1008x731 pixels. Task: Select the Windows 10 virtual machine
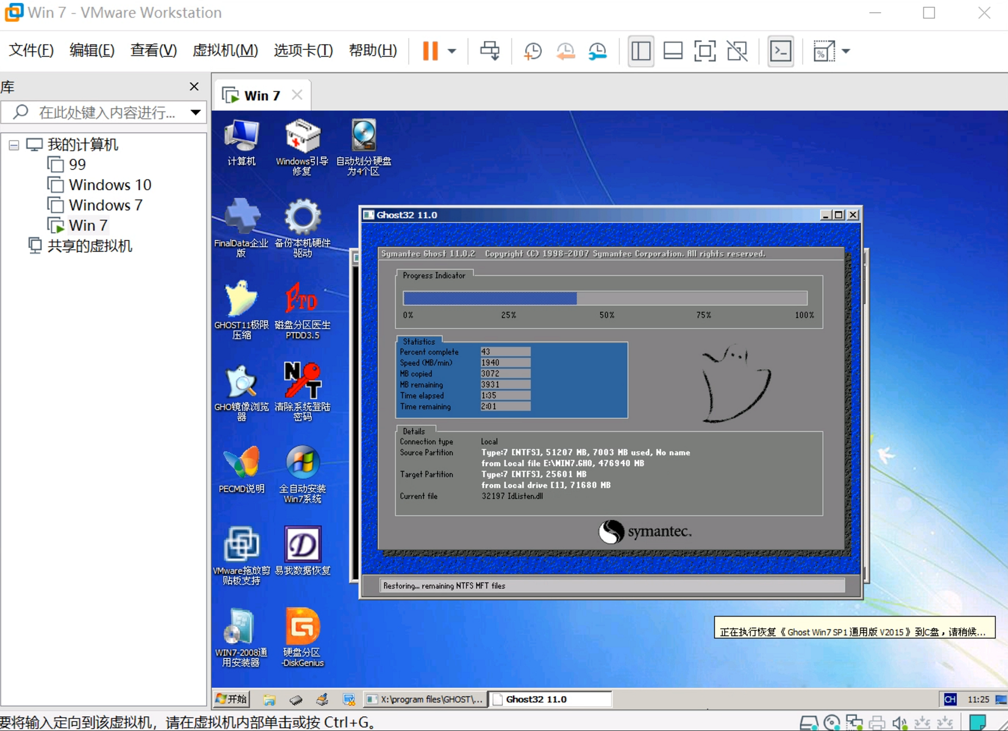tap(99, 185)
